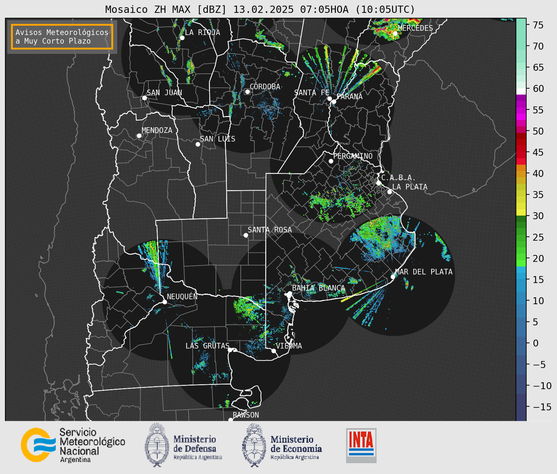Select the SANTA FE city marker
Screen dimensions: 557x474
point(330,99)
